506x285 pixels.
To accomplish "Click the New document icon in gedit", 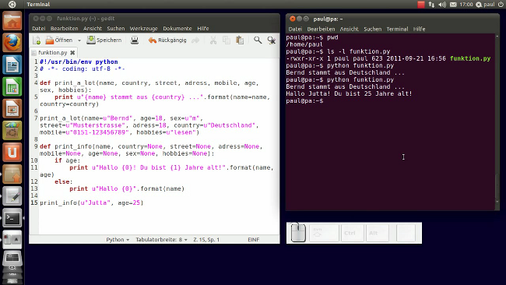I will click(x=37, y=40).
